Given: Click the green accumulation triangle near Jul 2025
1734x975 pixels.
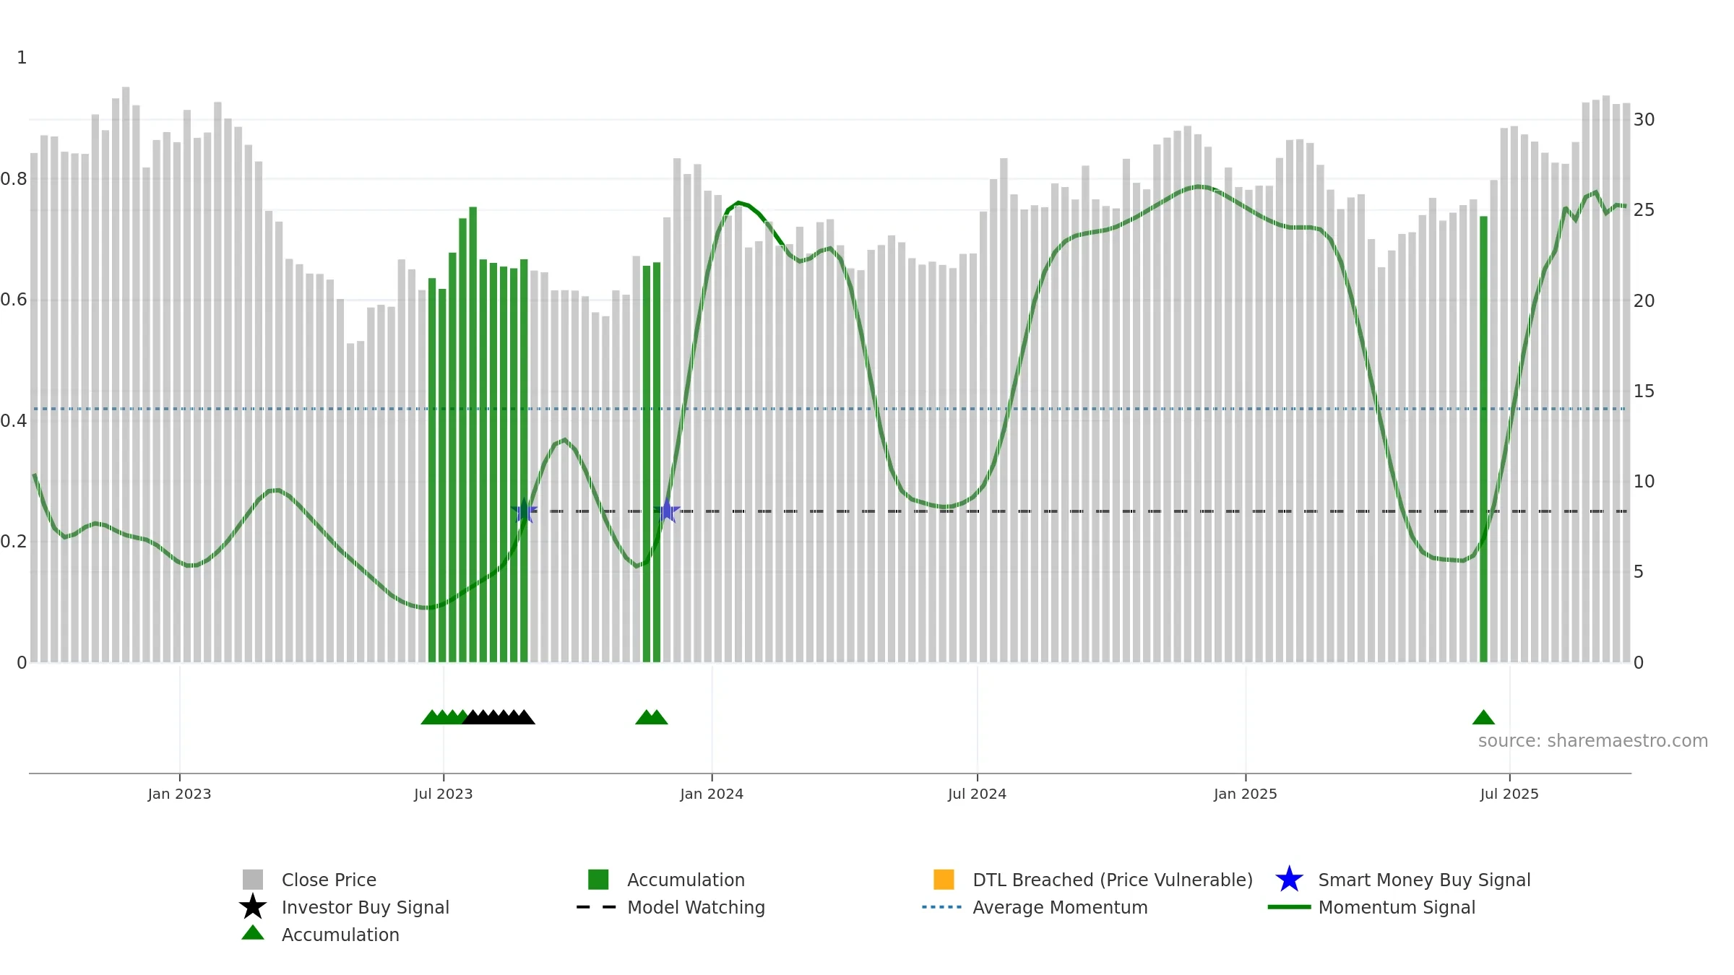Looking at the screenshot, I should point(1483,717).
